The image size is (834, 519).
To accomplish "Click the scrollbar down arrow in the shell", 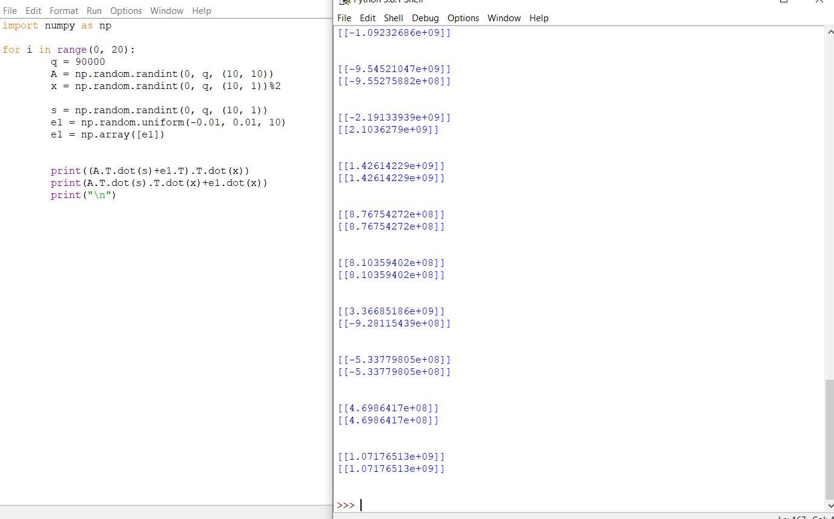I will pyautogui.click(x=830, y=506).
